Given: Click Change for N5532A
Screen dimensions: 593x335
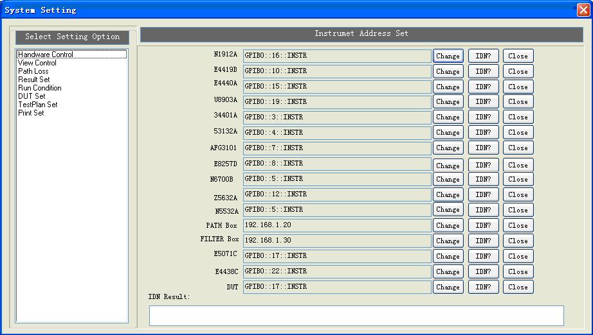Looking at the screenshot, I should click(x=448, y=210).
